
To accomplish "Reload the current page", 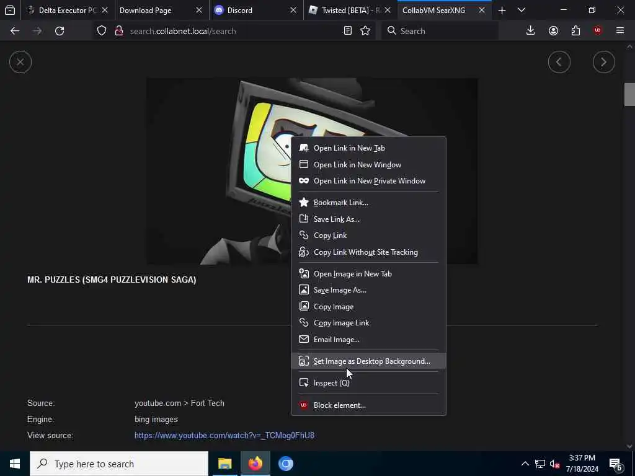I will click(60, 31).
